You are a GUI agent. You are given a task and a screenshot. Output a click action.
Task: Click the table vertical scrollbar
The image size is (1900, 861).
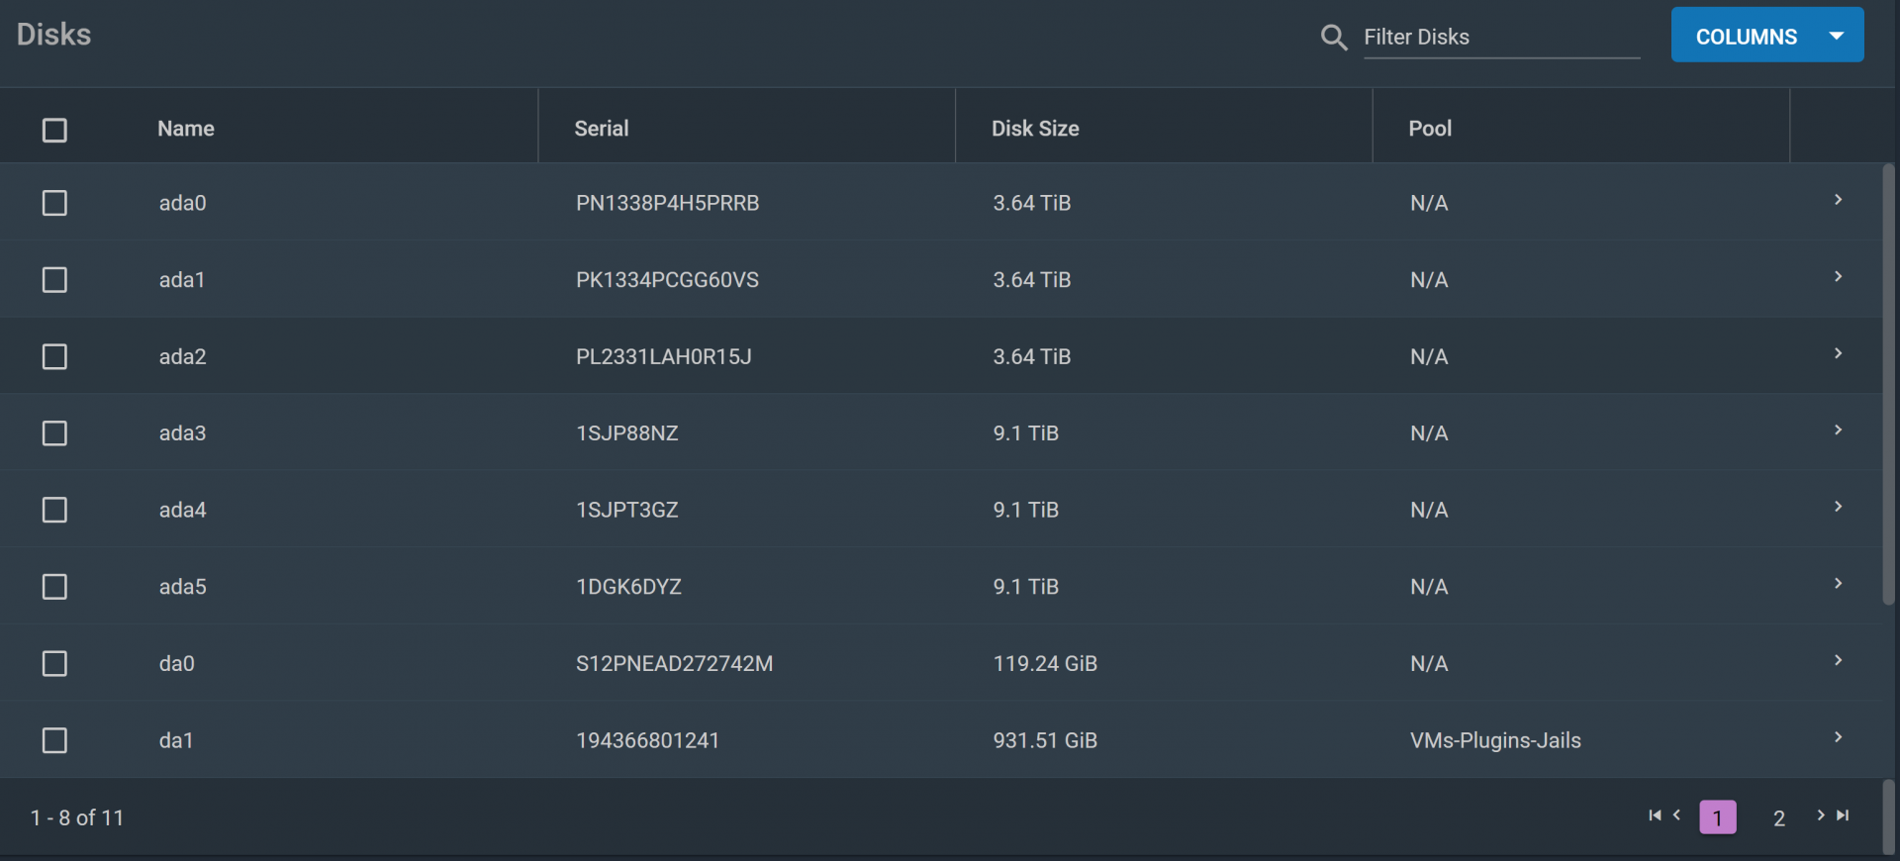point(1888,386)
